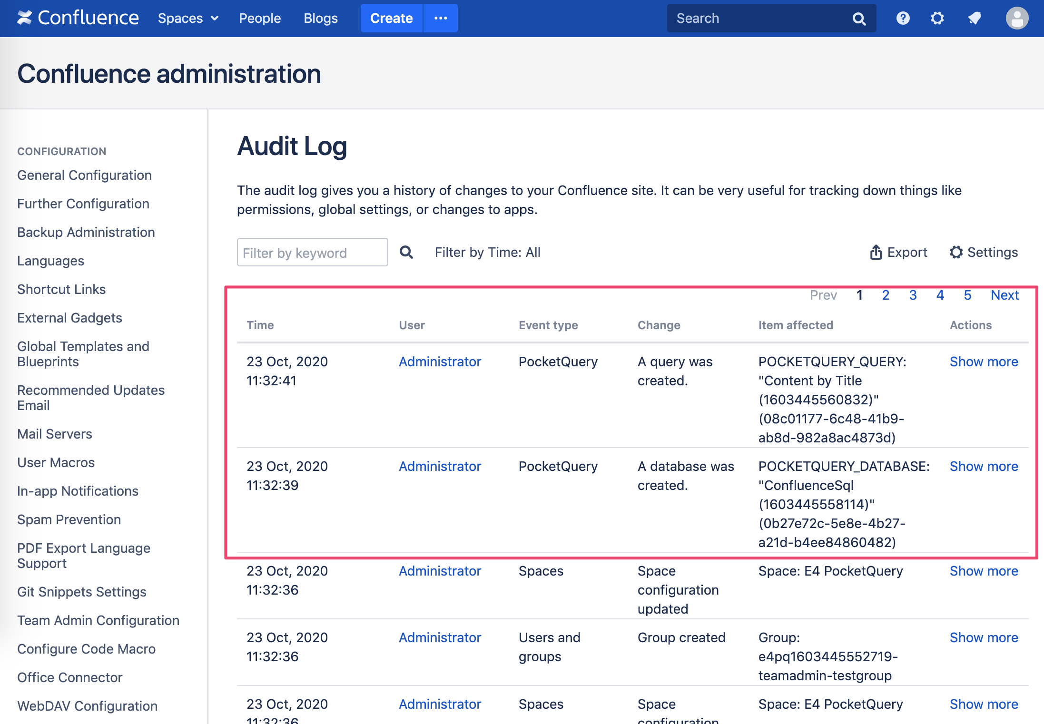Open PDF Export Language Support

coord(84,556)
